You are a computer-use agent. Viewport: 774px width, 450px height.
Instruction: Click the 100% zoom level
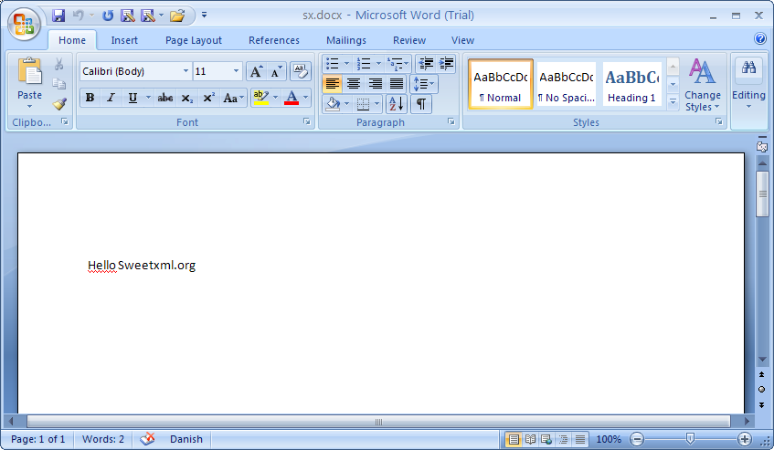click(x=609, y=439)
